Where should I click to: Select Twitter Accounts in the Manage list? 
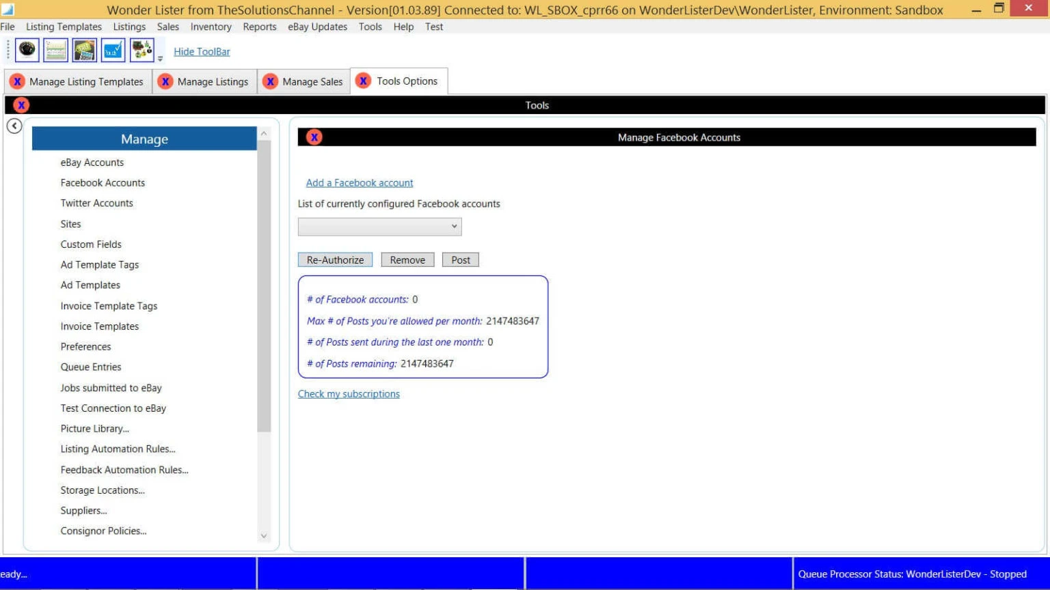[96, 203]
